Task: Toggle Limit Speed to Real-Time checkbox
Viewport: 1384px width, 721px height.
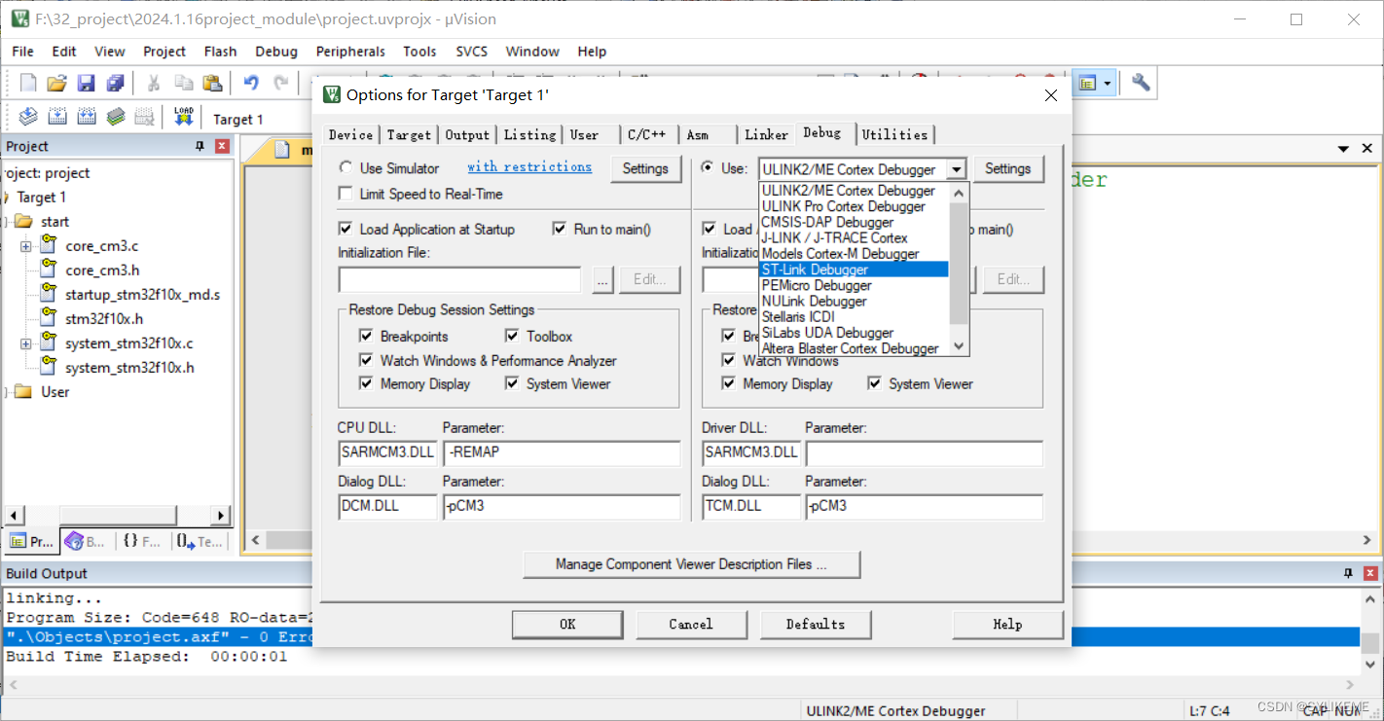Action: [x=345, y=194]
